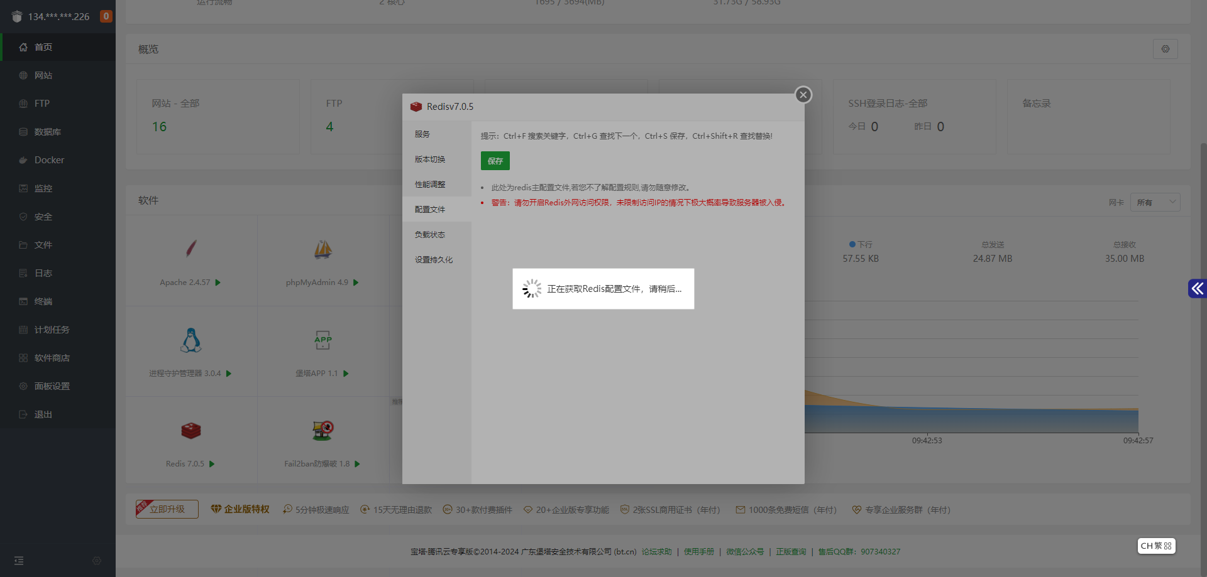Screen dimensions: 1207x577
Task: Click the Apache feather icon
Action: tap(191, 249)
